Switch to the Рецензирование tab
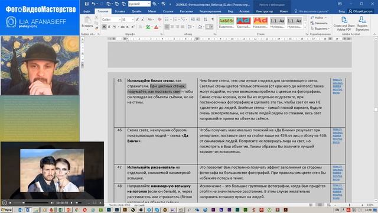Screen dimensions: 378x213 click(x=210, y=11)
